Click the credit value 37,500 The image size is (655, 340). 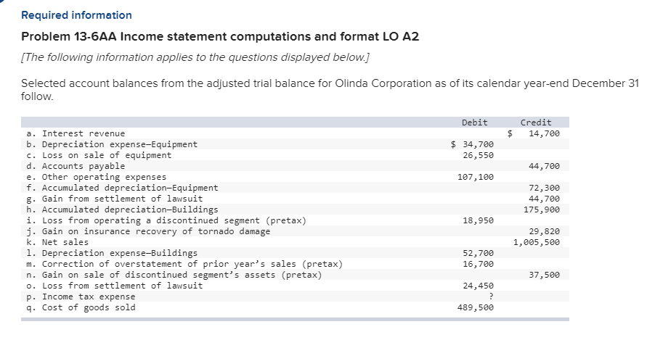tap(544, 275)
